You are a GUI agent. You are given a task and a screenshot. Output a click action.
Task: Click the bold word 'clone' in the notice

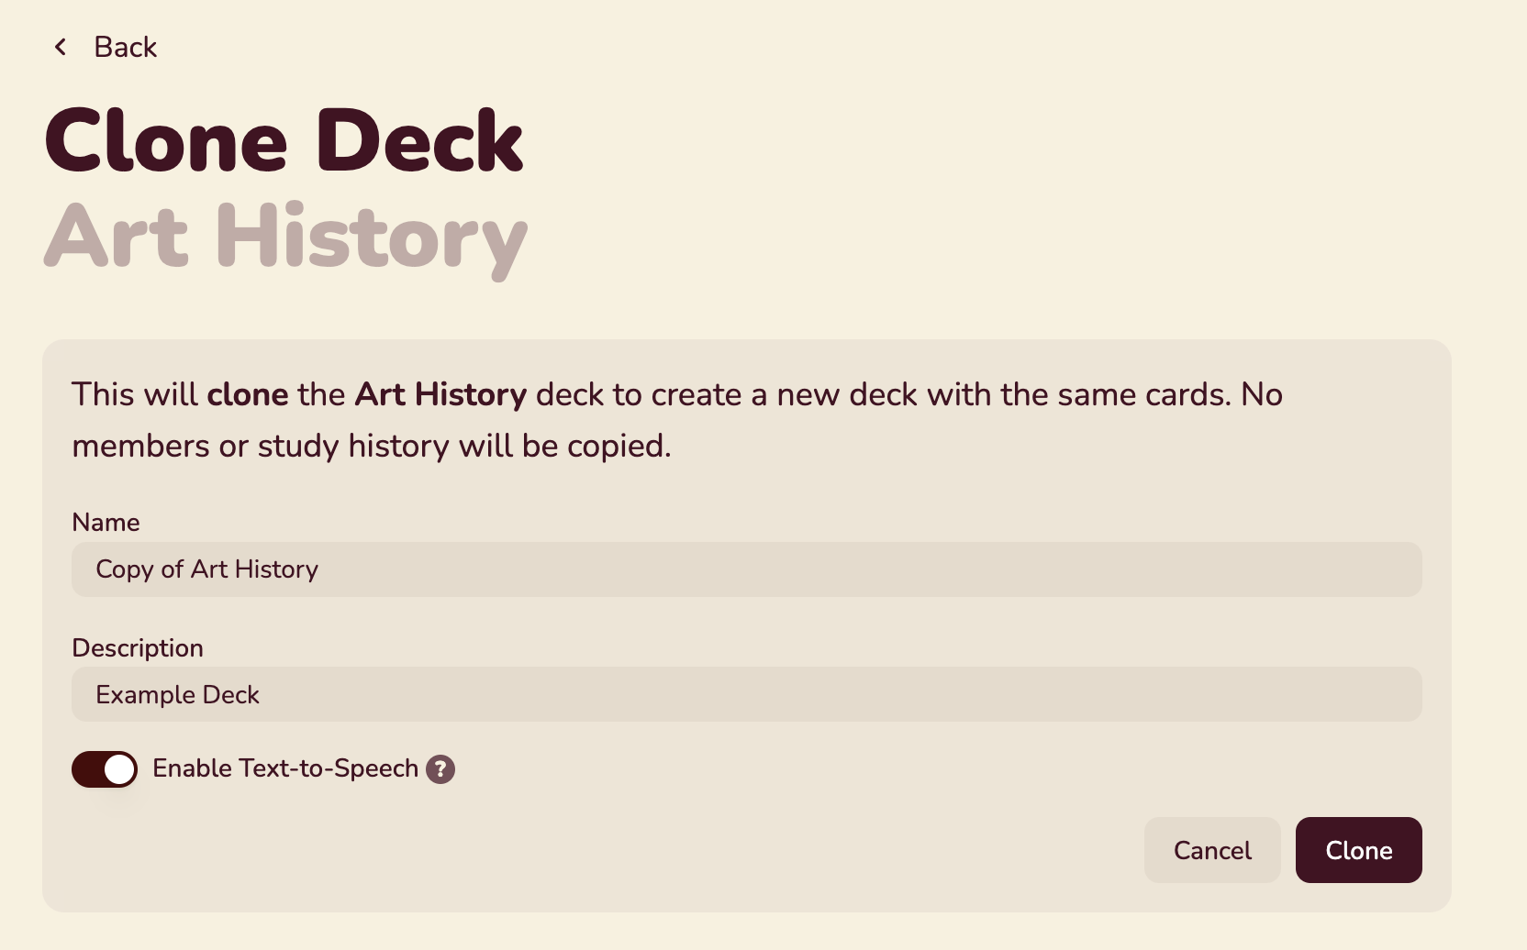248,394
